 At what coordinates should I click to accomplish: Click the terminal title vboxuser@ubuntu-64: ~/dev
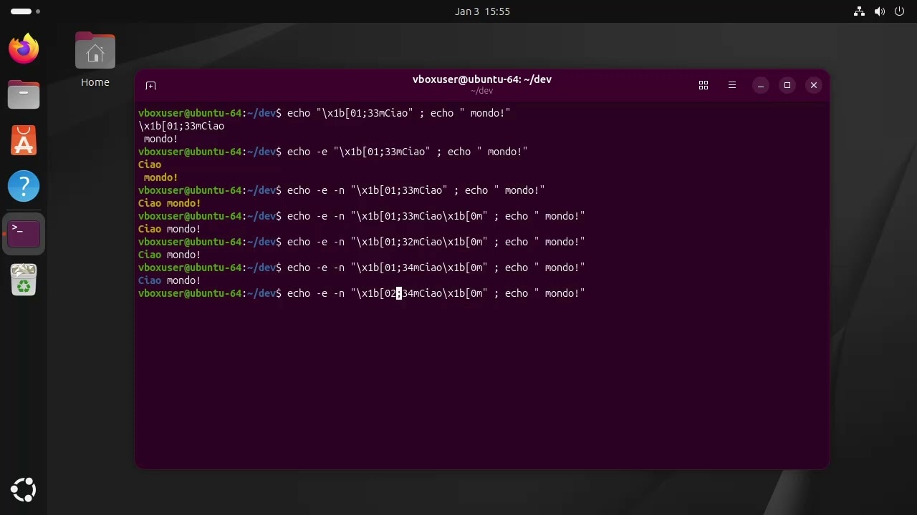[482, 79]
